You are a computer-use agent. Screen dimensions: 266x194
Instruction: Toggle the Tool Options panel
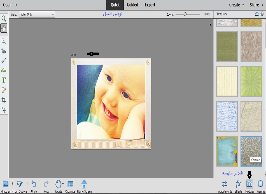20,186
